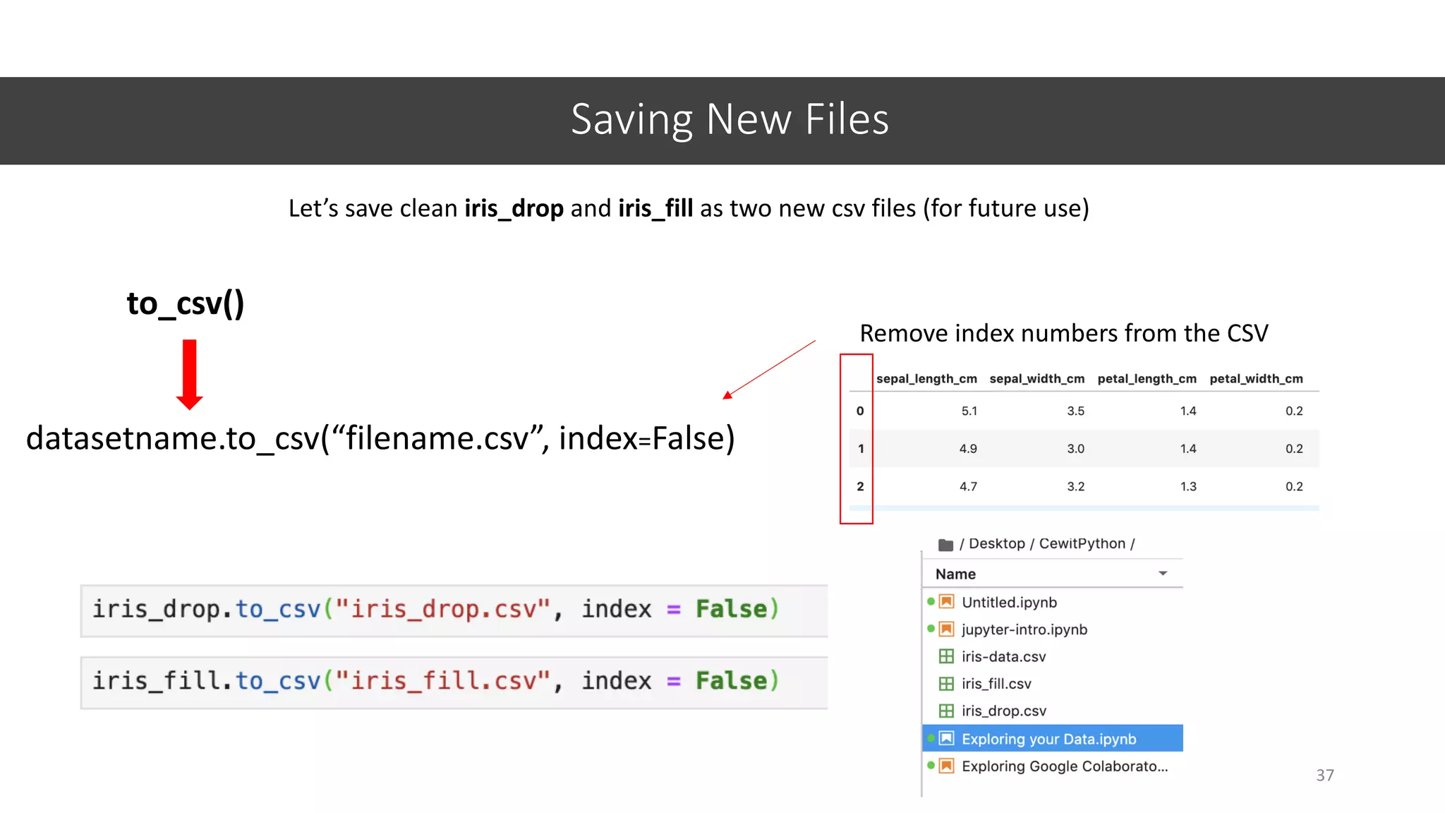
Task: Click the notebook icon next to Untitled.ipynb
Action: pos(947,602)
